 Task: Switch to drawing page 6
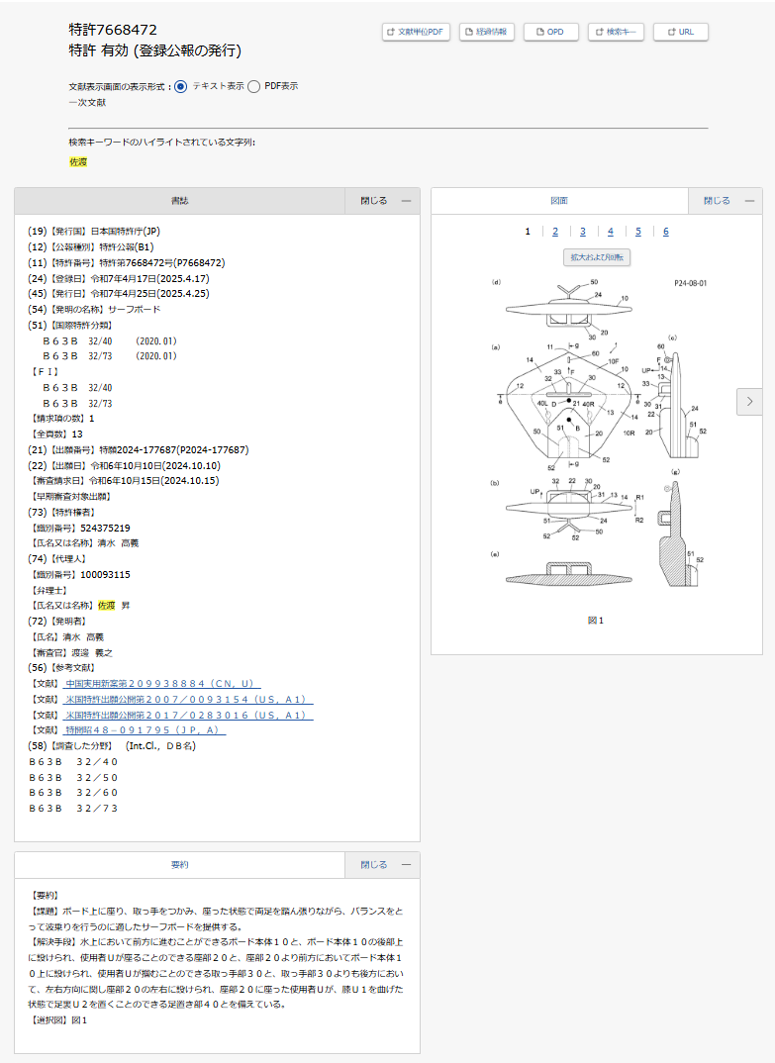tap(666, 232)
